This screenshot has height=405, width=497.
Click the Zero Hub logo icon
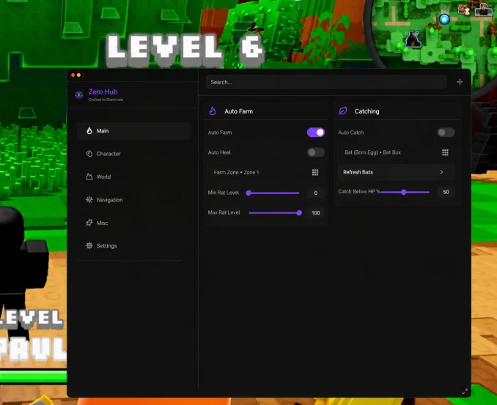[x=79, y=94]
